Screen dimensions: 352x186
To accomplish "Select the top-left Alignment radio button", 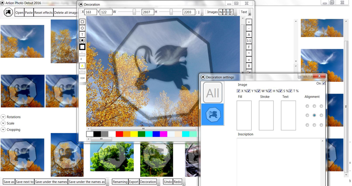I will tap(307, 106).
